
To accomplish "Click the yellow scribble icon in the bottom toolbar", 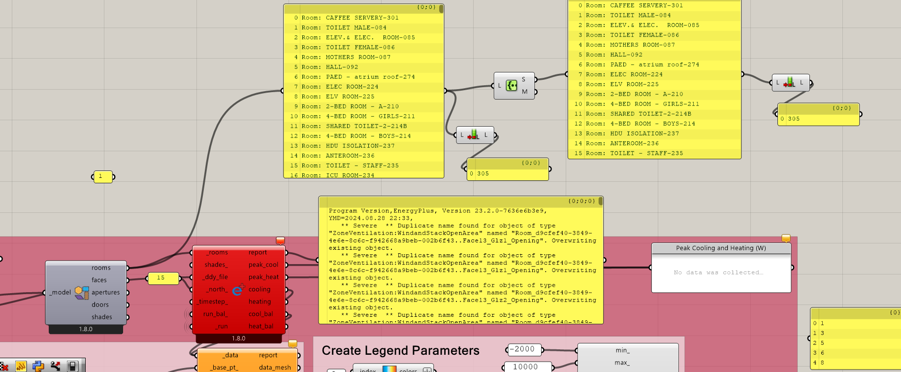I will click(x=21, y=366).
